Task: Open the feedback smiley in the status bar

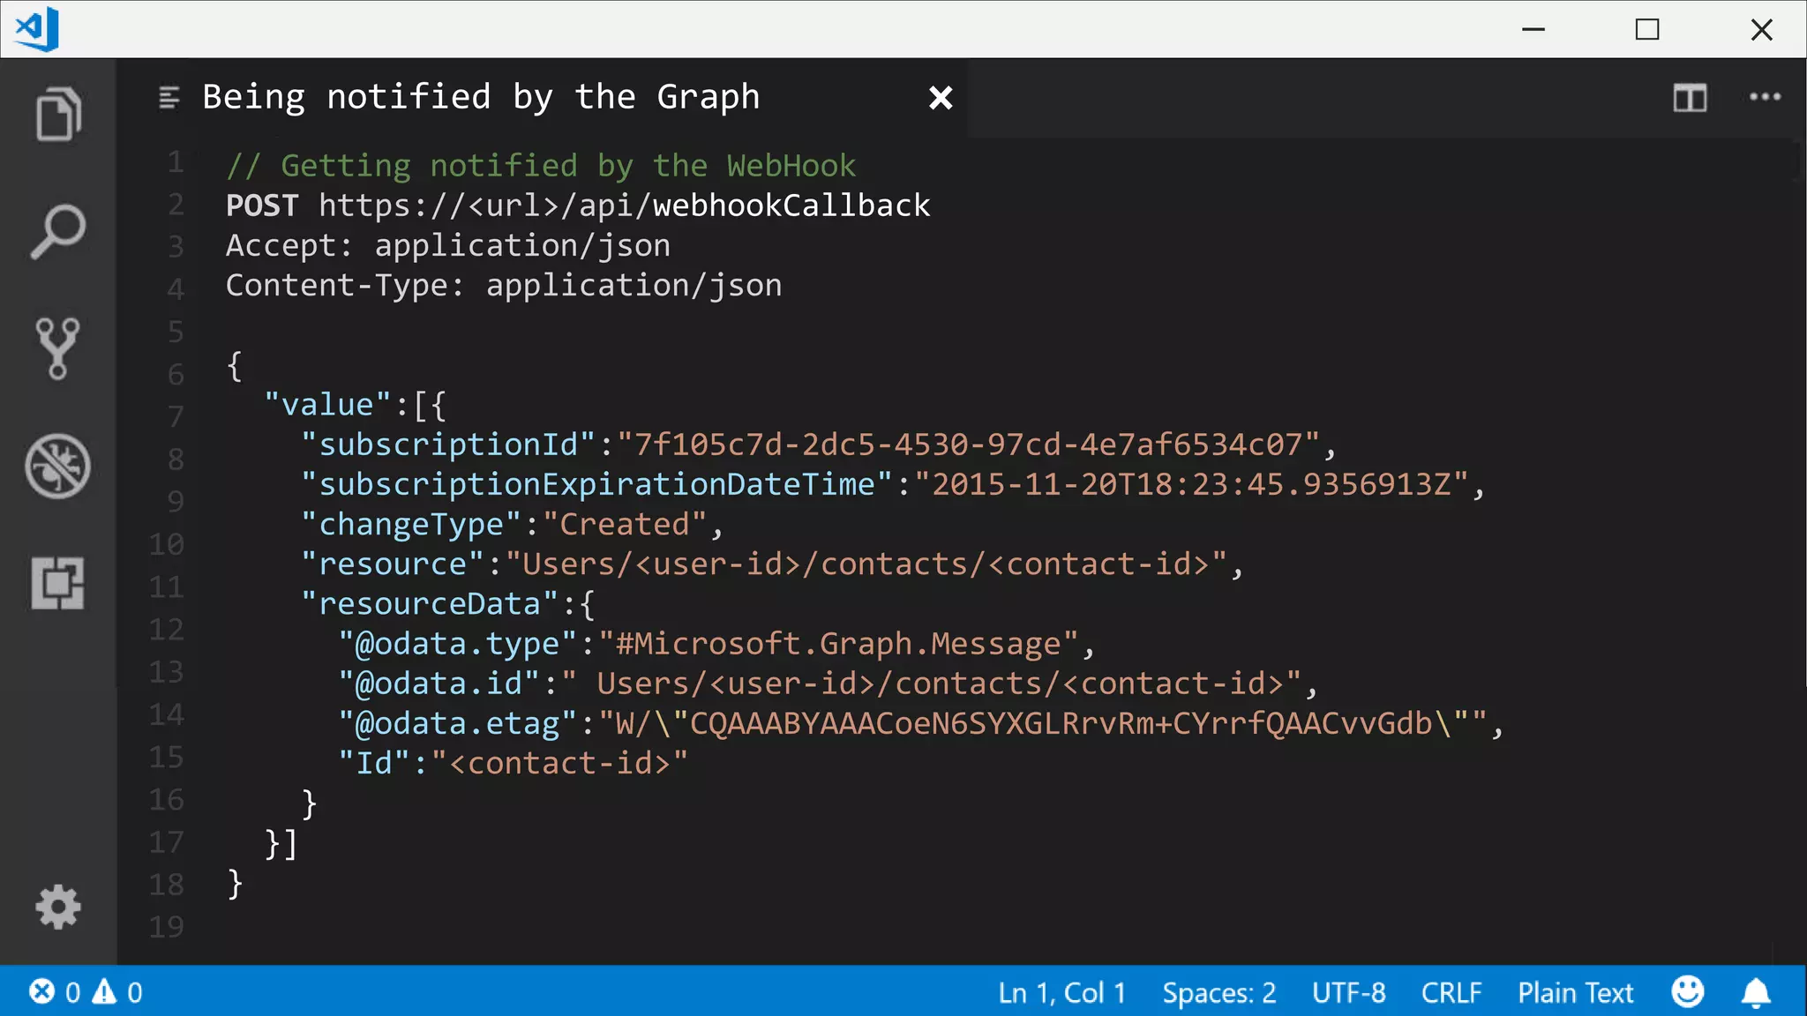Action: coord(1687,992)
